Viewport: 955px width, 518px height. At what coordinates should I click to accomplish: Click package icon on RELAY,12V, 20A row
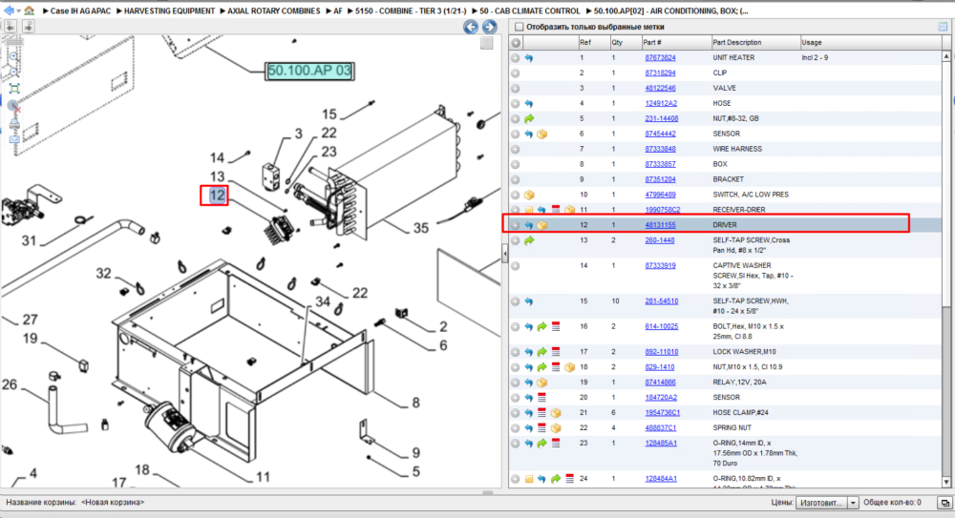542,383
